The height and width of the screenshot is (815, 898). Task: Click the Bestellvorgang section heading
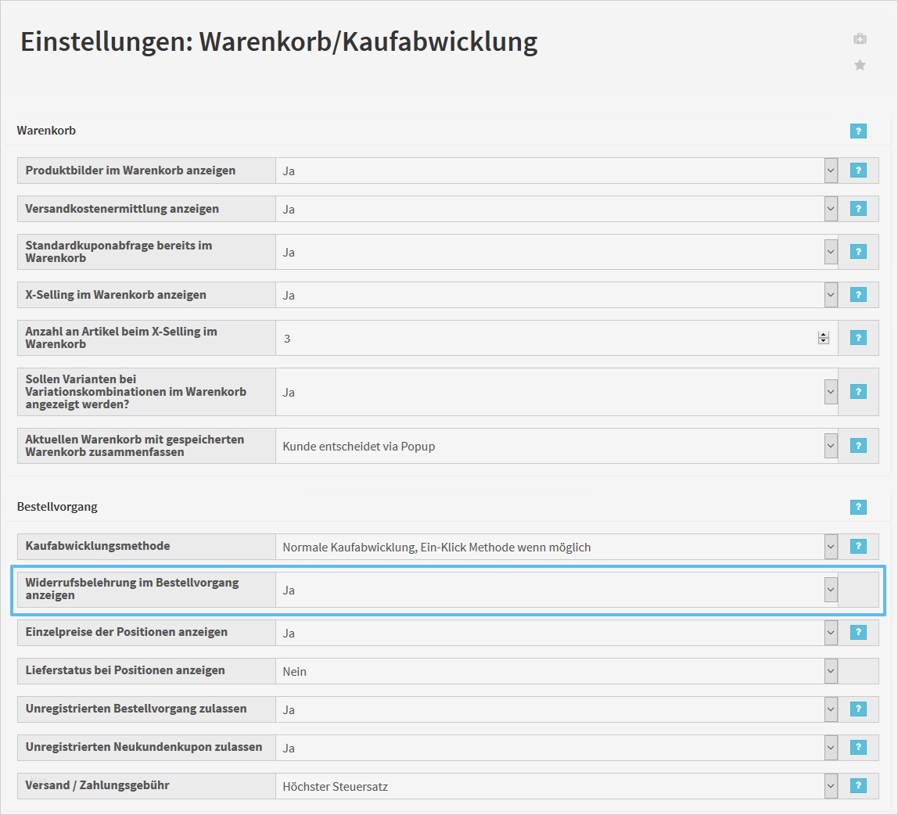pos(57,507)
